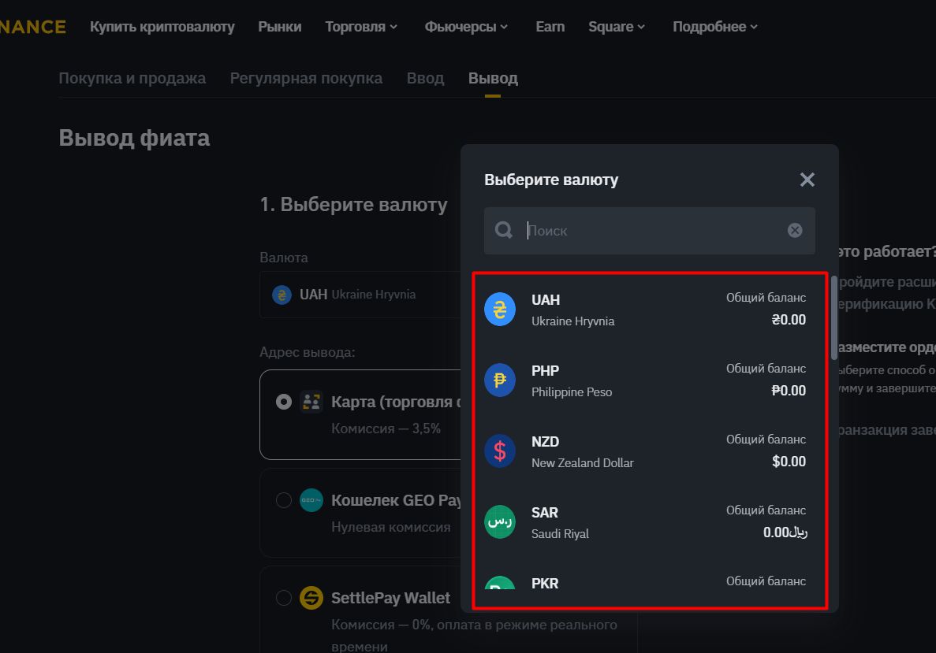Click ₱0.00 balance of PHP
Image resolution: width=936 pixels, height=653 pixels.
(x=789, y=391)
